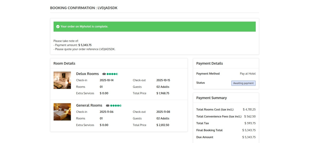Click the TripAdvisor owl icon beside Delux Rooms
Viewport: 315px width, 143px height.
click(x=104, y=74)
